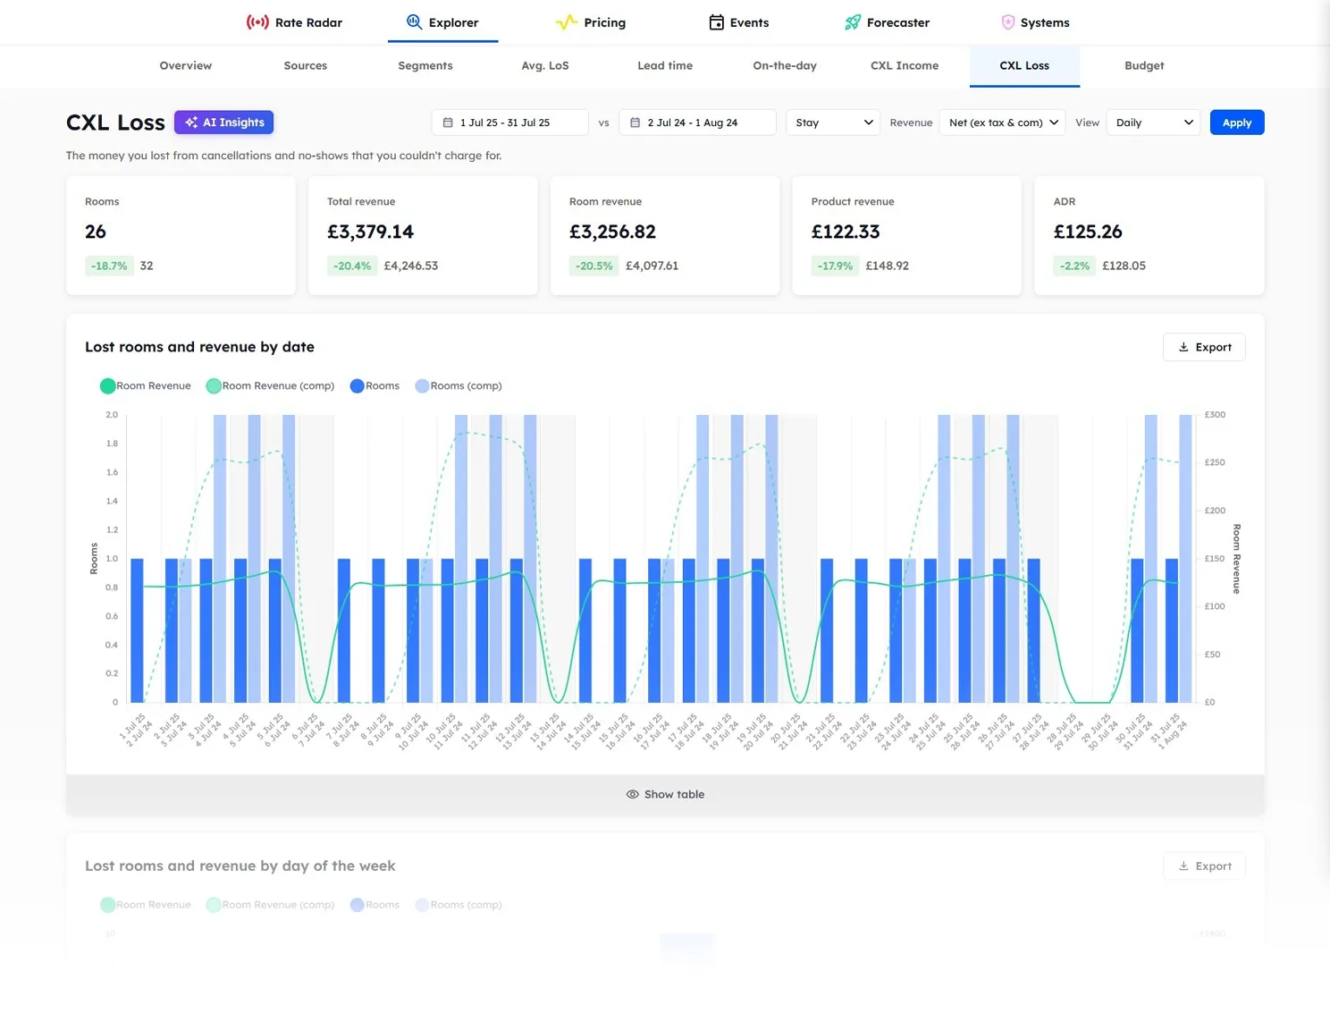
Task: Open the Budget tab
Action: click(x=1144, y=65)
